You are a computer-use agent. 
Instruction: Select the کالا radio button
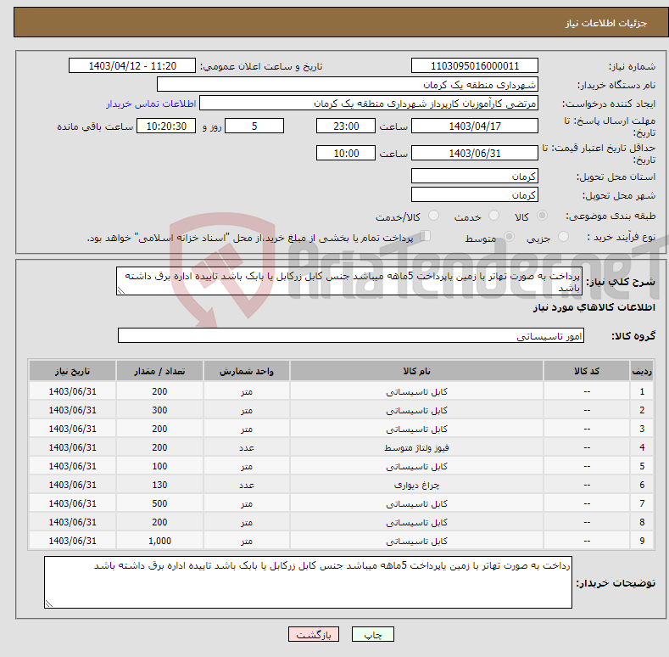tap(542, 216)
